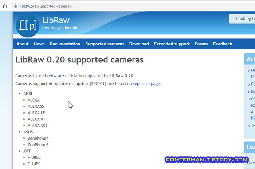The width and height of the screenshot is (255, 169).
Task: Click the 'F-145C' list entry
Action: pyautogui.click(x=34, y=164)
